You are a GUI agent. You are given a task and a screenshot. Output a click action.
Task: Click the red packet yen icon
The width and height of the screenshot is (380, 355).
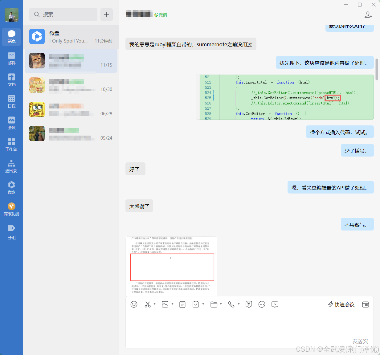249,304
